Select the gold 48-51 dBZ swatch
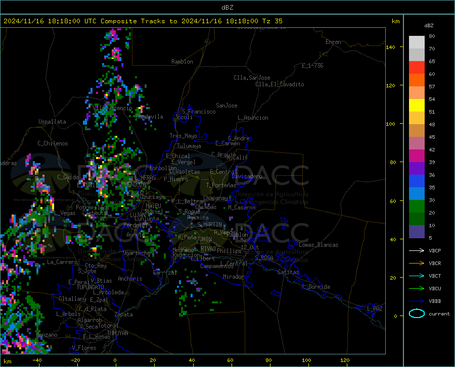 pyautogui.click(x=417, y=118)
